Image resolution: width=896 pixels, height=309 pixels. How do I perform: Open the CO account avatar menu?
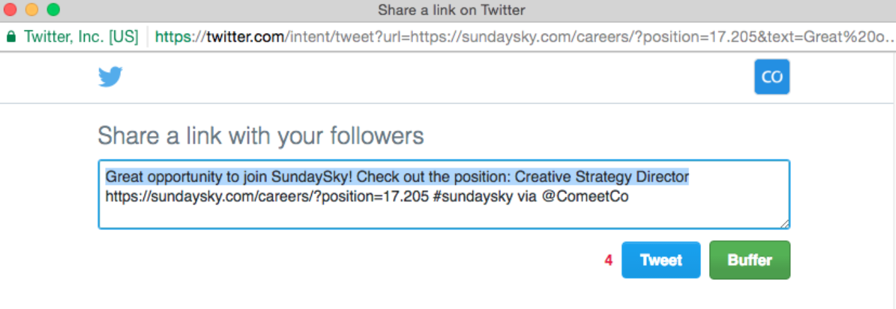coord(772,77)
